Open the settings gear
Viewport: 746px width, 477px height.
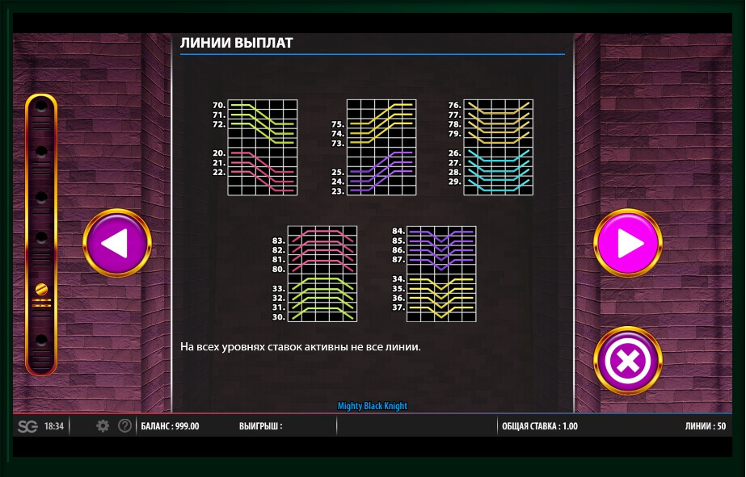tap(103, 426)
